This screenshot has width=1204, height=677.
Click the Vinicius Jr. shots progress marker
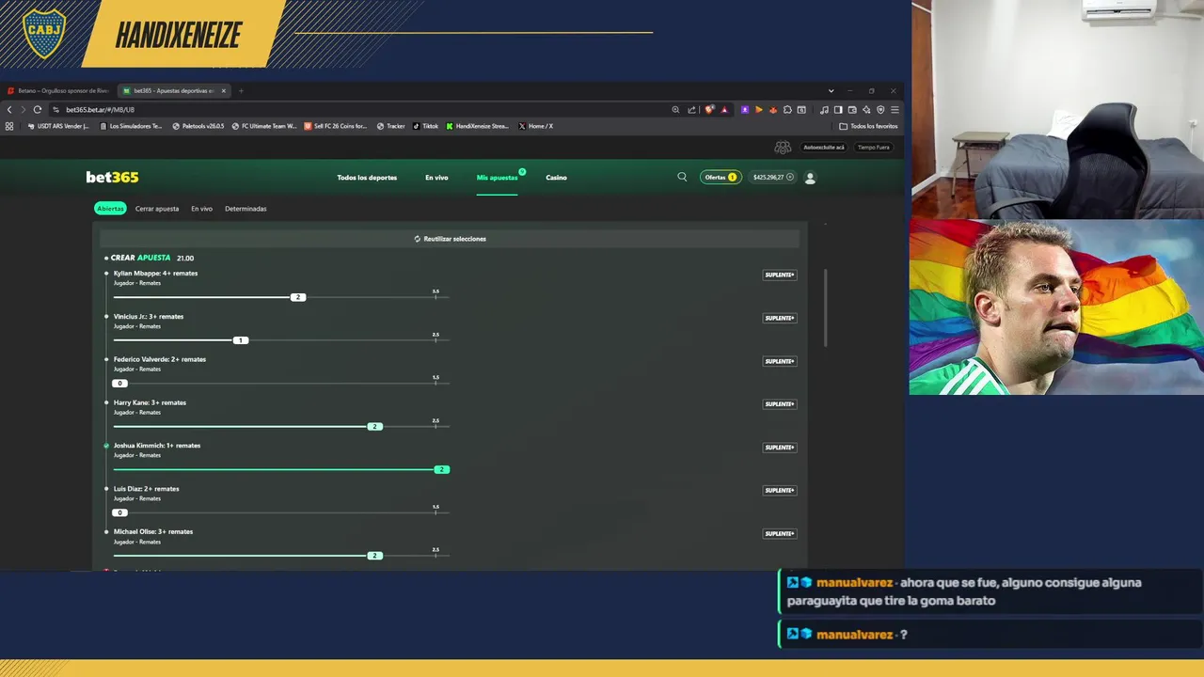[x=241, y=340]
